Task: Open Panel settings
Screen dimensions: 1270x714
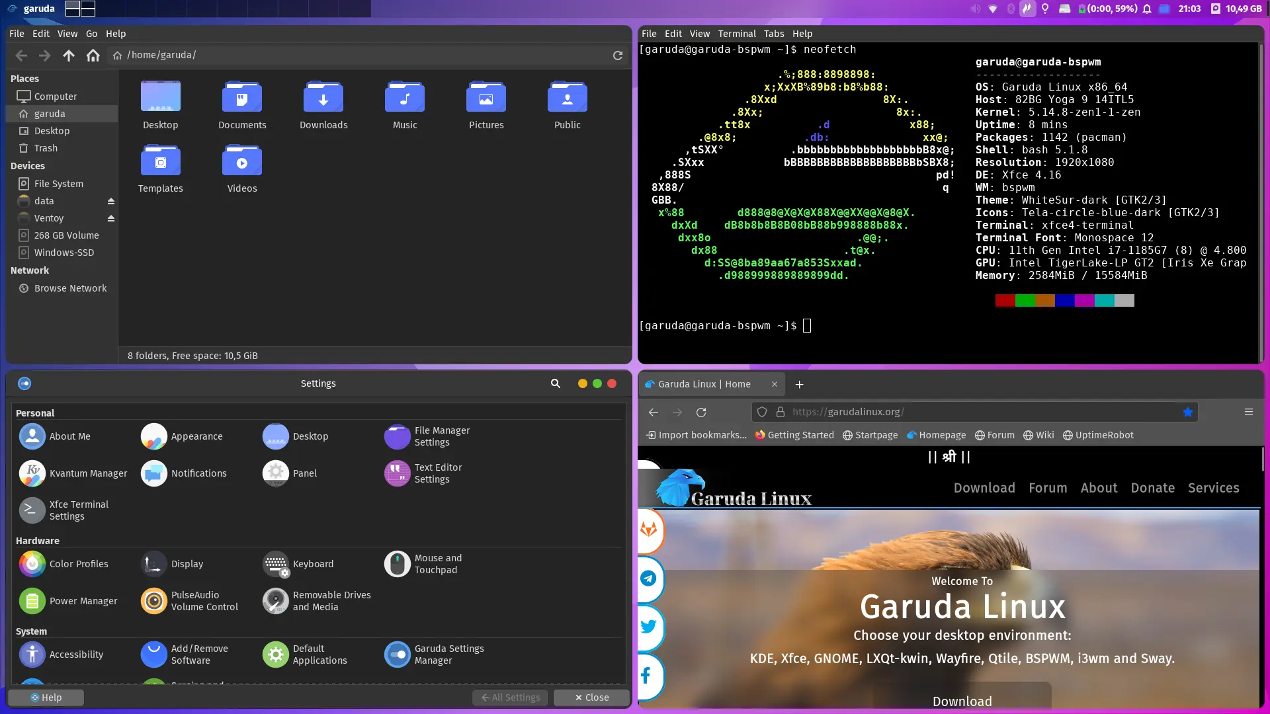Action: point(290,473)
